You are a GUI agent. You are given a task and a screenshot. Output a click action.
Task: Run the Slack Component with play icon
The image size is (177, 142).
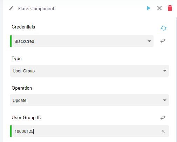coord(149,8)
